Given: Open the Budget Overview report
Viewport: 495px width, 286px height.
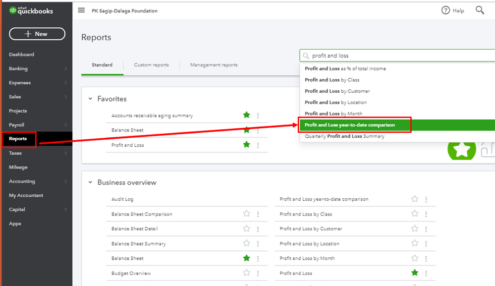Looking at the screenshot, I should coord(131,273).
